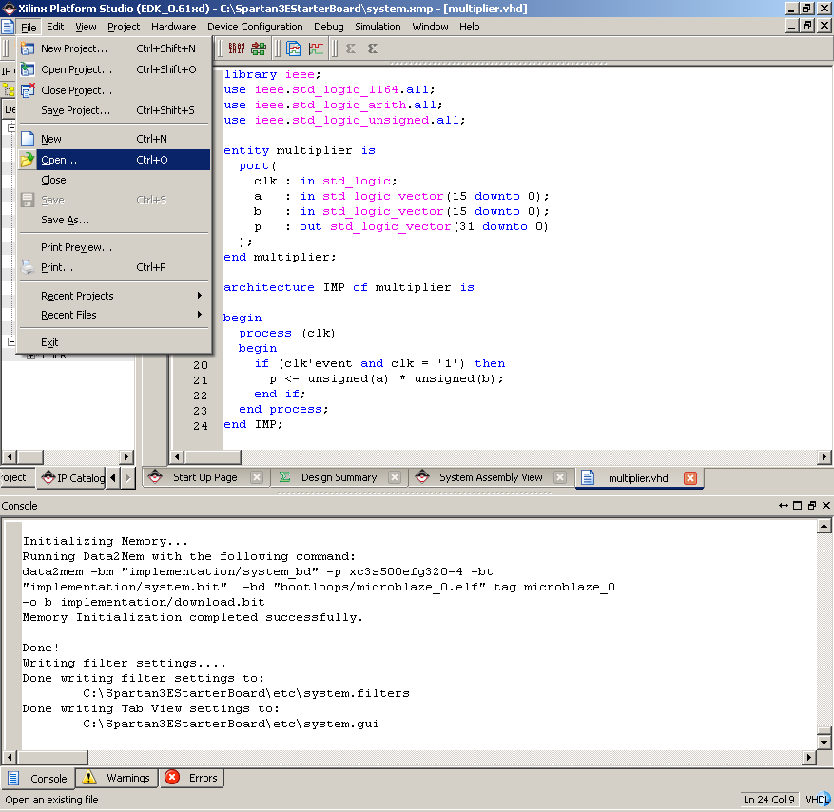The height and width of the screenshot is (812, 834).
Task: Click console vertical scrollbar down arrow
Action: tap(824, 742)
